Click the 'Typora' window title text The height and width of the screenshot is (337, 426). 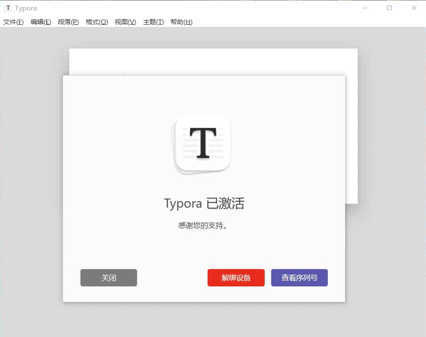pos(26,8)
